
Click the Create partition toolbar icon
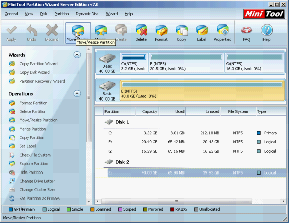tap(121, 30)
